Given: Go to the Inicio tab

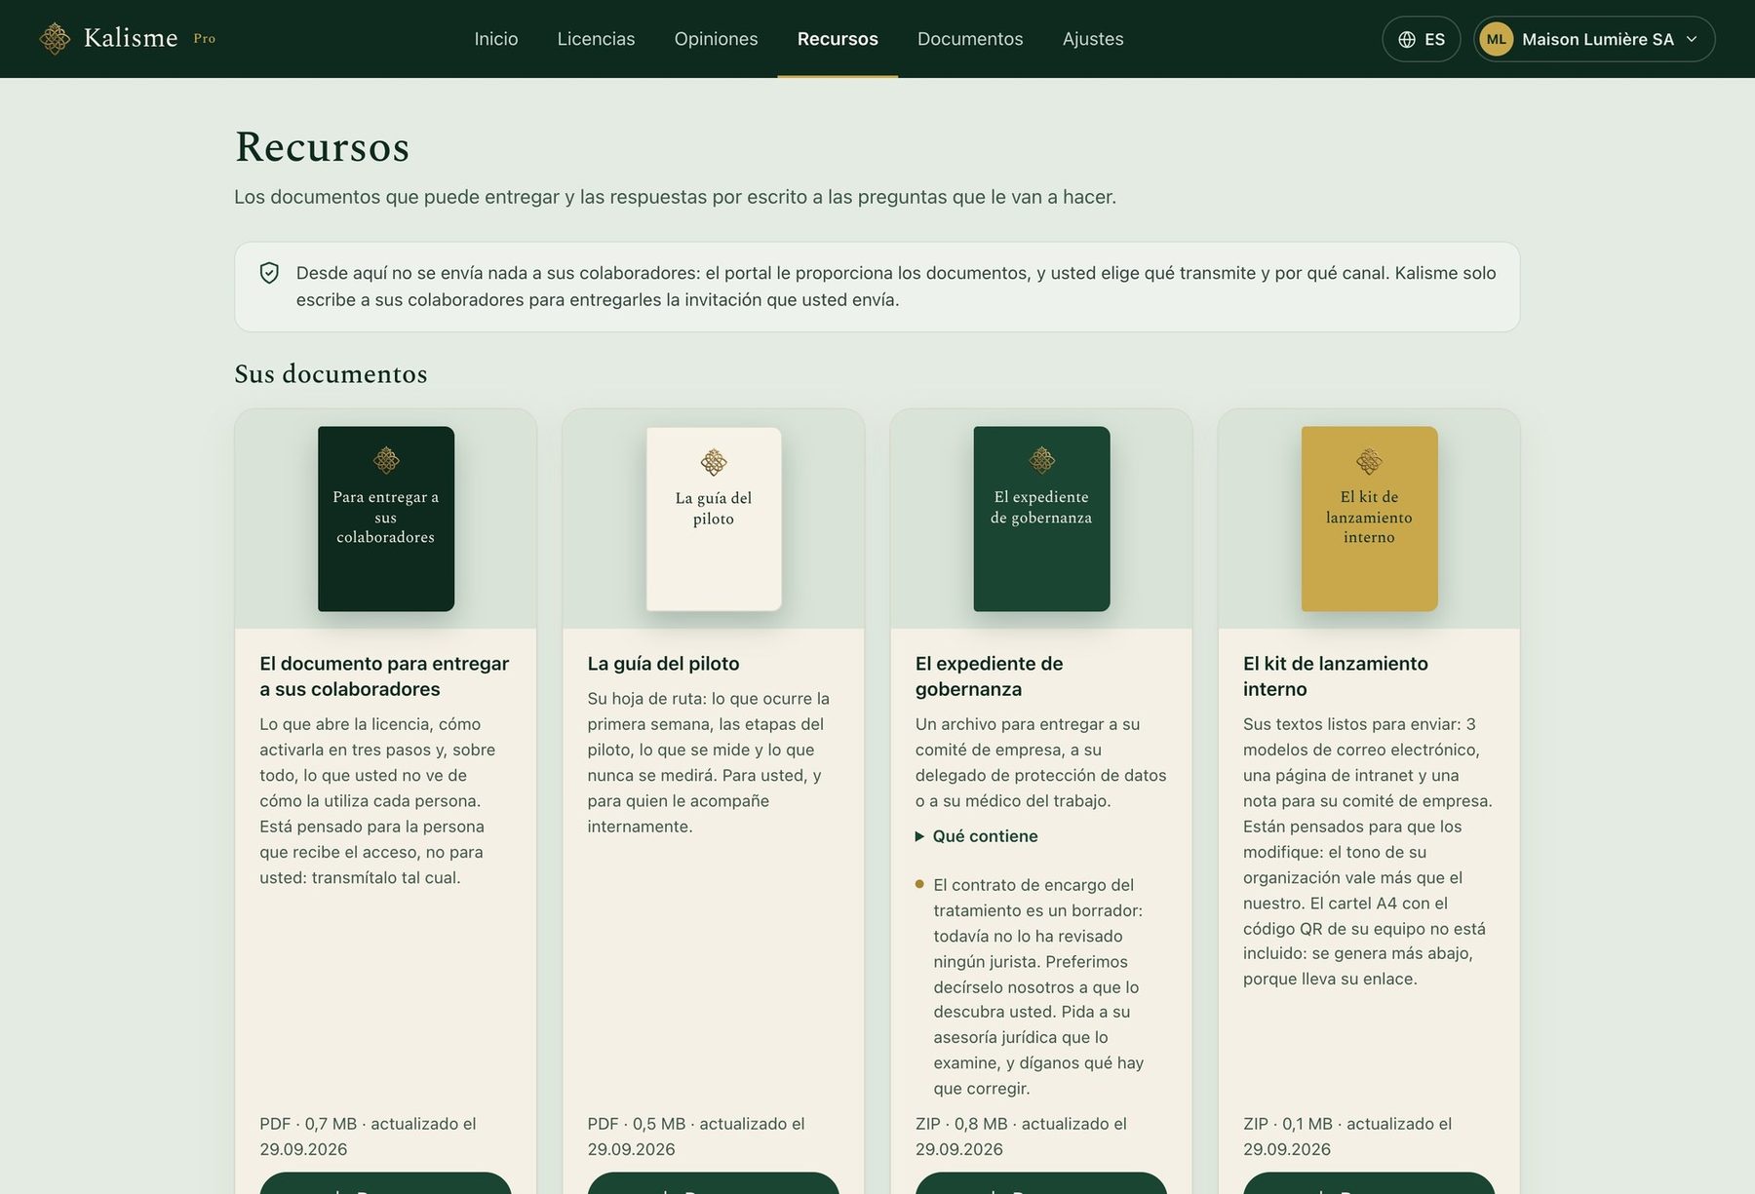Looking at the screenshot, I should click(x=496, y=39).
